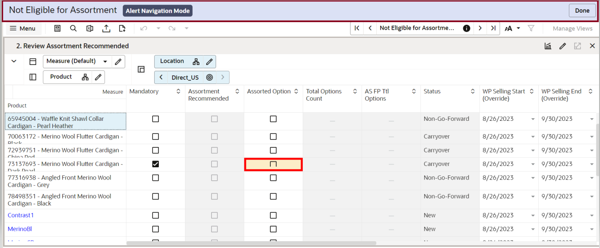The image size is (600, 248).
Task: Click the edit pencil icon in the view header
Action: tap(563, 46)
